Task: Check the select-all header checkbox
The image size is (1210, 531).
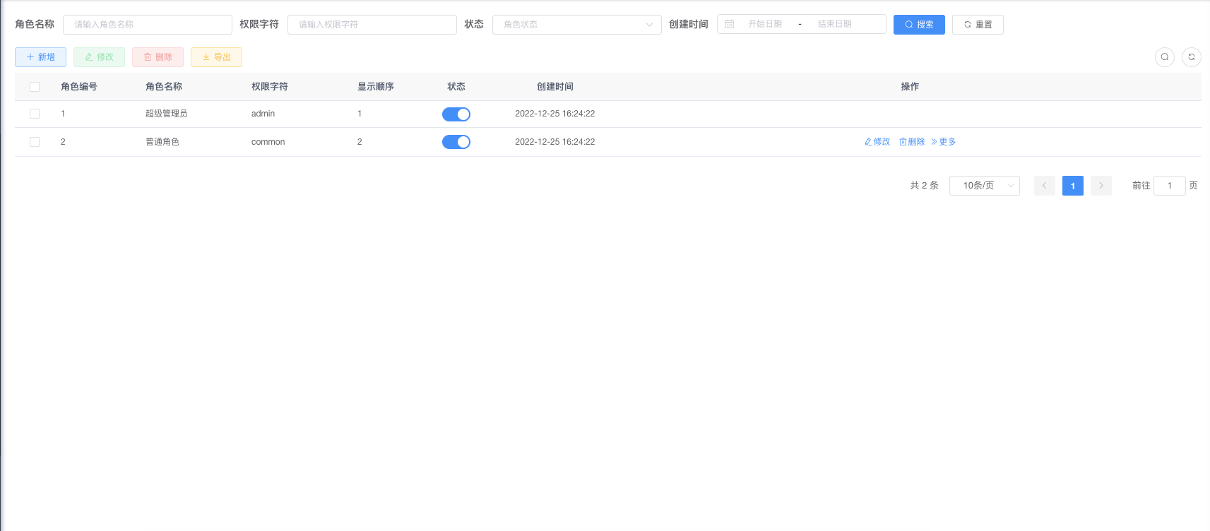Action: click(35, 87)
